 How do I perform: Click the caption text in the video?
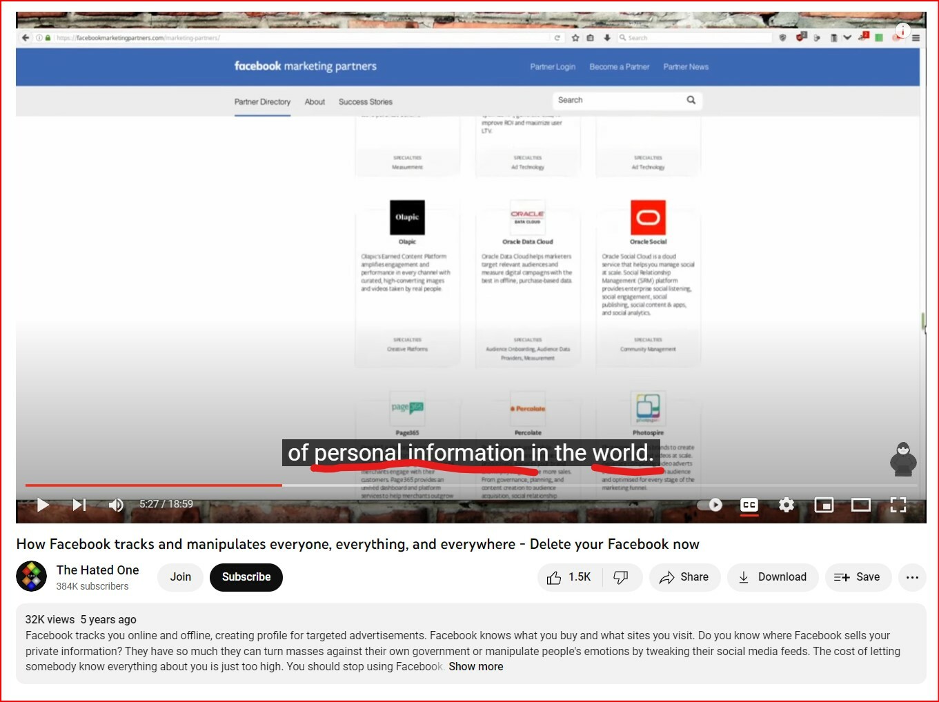click(x=471, y=453)
